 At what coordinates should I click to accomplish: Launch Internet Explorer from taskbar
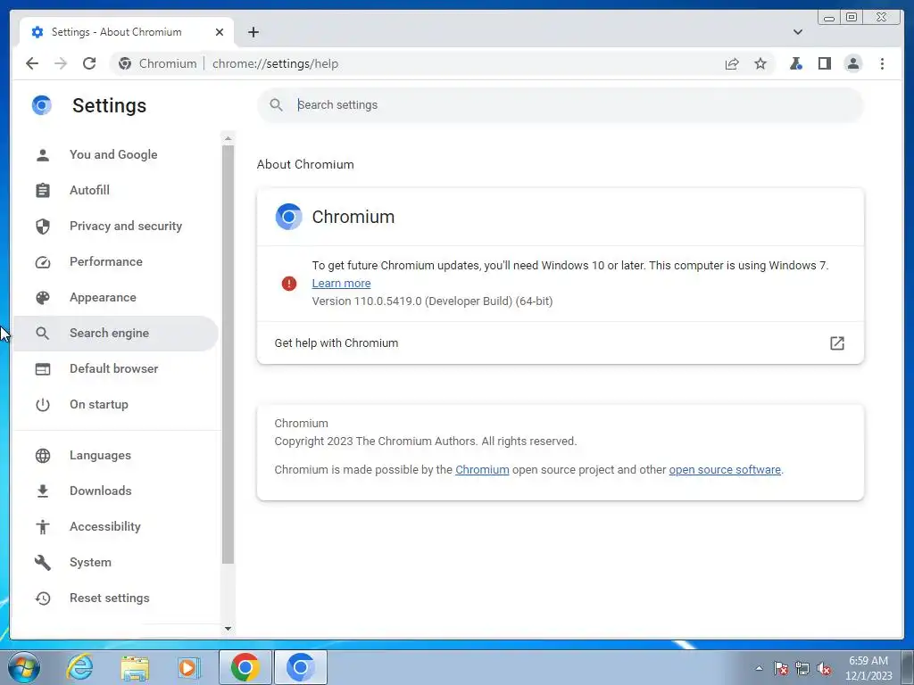79,667
